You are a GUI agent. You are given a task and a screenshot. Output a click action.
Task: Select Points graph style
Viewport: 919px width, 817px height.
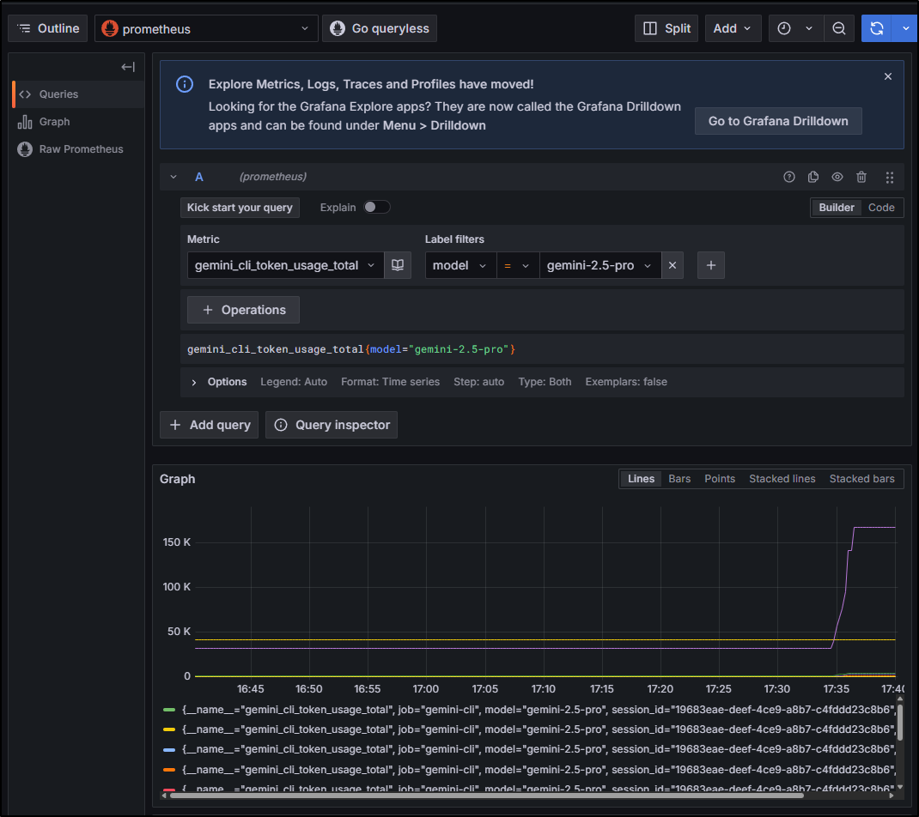coord(719,479)
